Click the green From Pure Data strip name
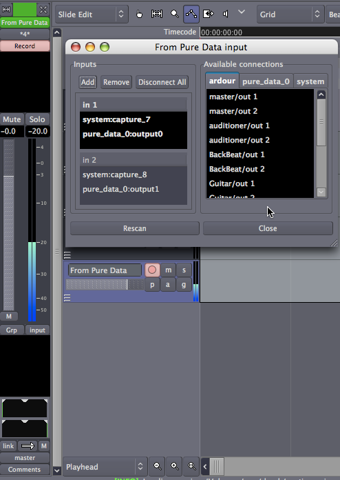 click(x=25, y=23)
